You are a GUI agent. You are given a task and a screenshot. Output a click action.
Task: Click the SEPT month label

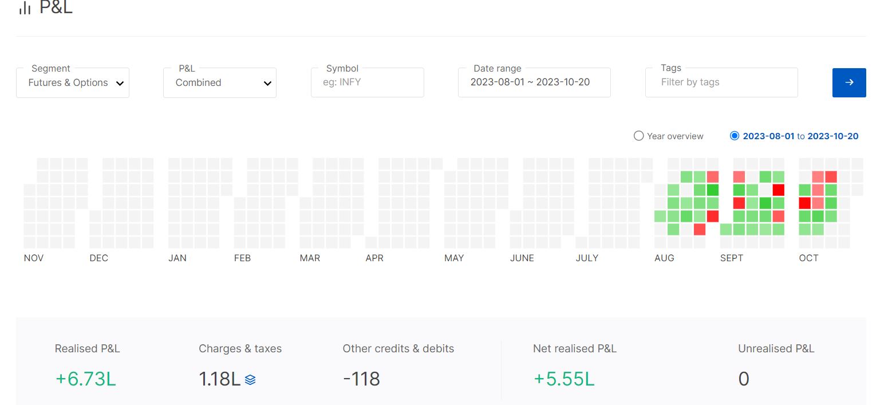732,258
